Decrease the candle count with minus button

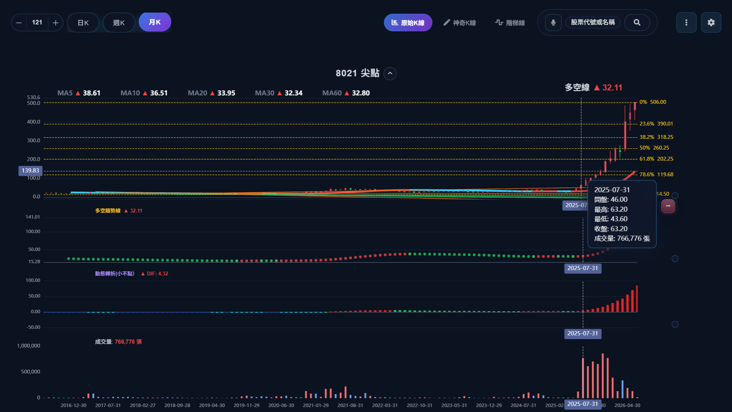coord(19,23)
